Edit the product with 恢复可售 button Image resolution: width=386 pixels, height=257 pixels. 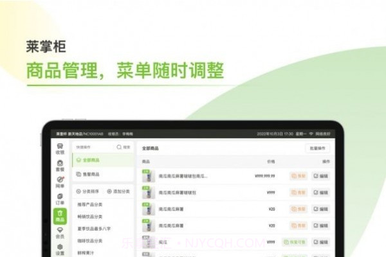coord(320,242)
